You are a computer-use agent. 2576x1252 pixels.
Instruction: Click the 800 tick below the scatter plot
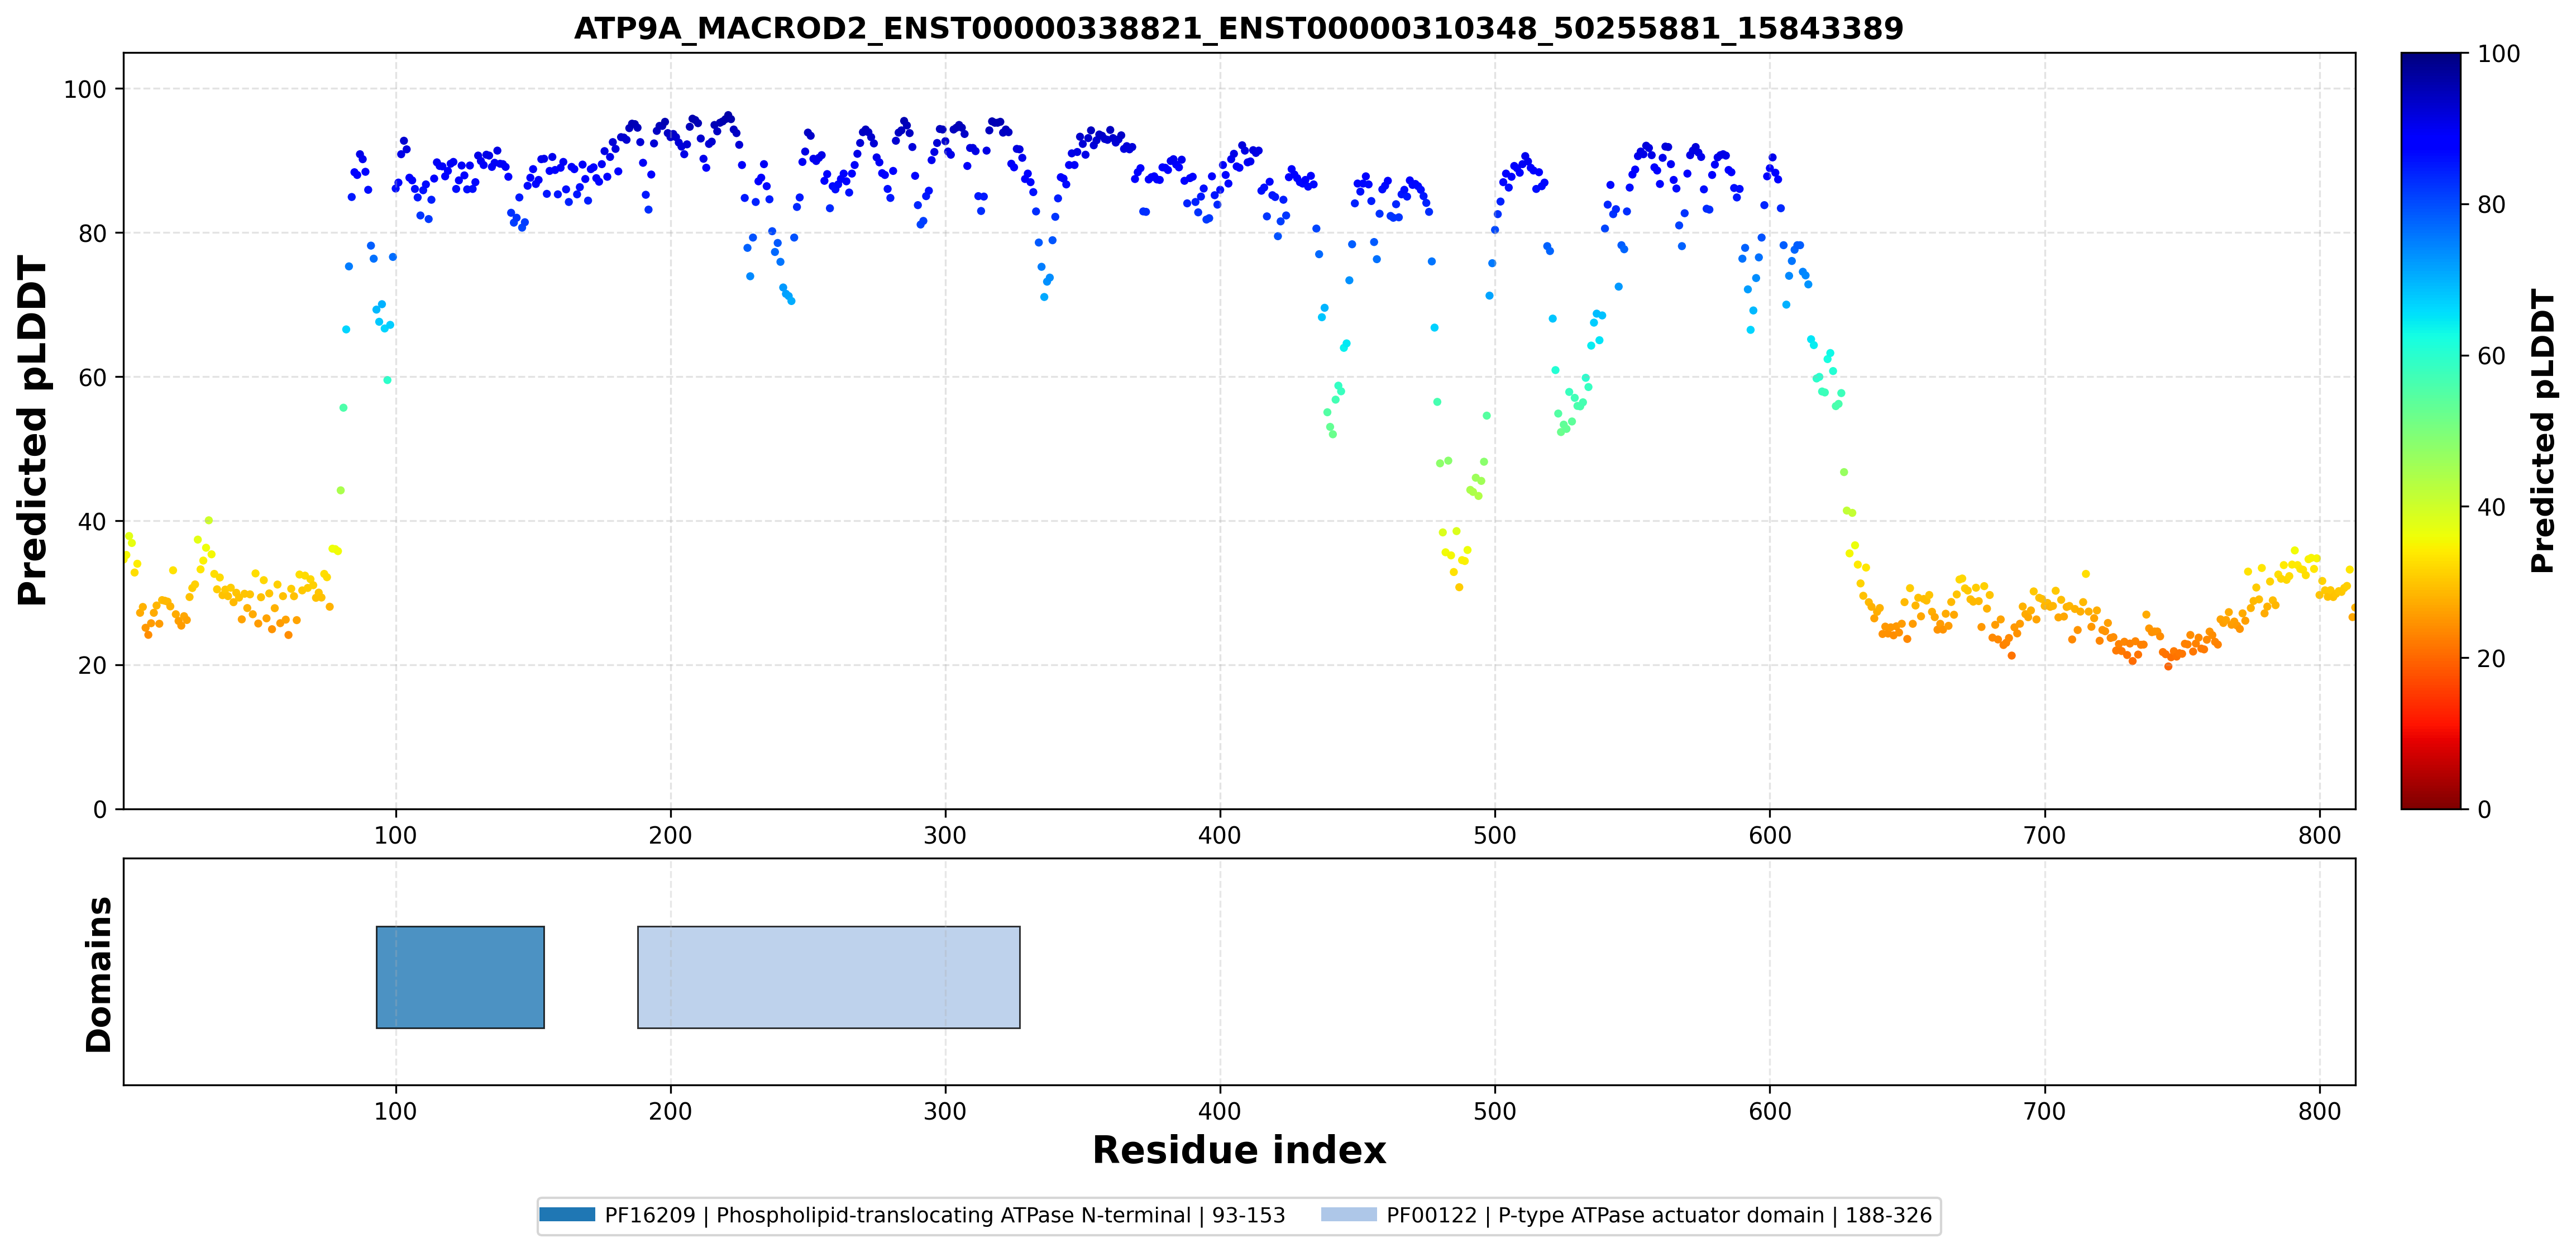tap(2319, 835)
